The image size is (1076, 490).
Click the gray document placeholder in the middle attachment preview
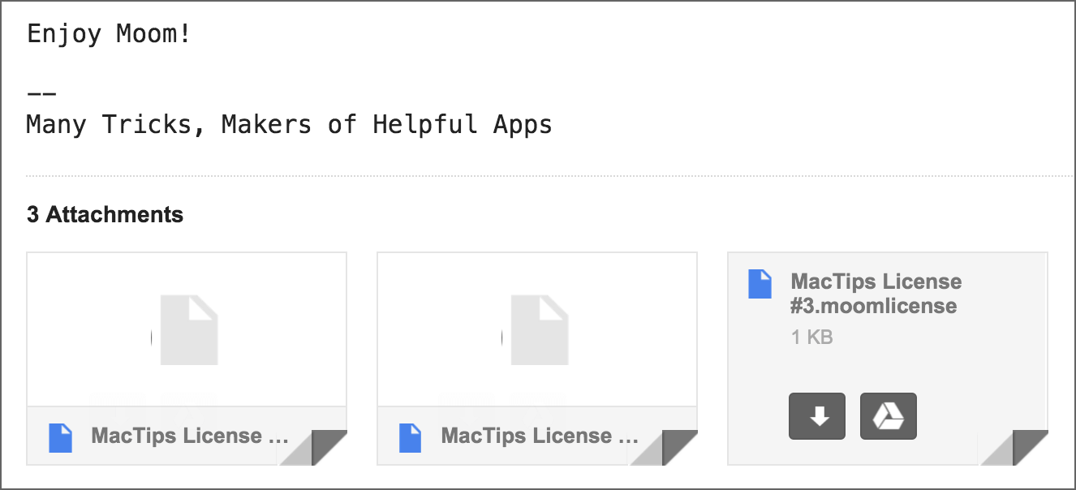point(540,329)
